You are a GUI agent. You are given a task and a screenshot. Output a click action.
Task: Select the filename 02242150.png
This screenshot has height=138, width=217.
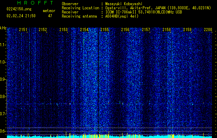[x=19, y=9]
